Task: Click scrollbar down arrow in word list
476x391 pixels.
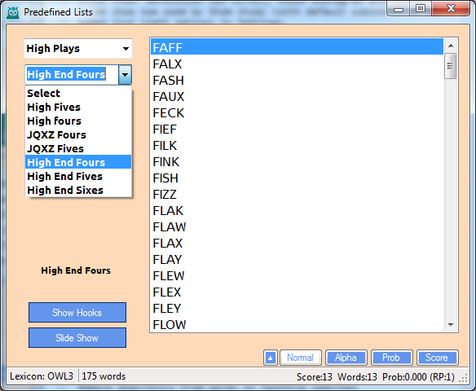Action: pos(451,325)
